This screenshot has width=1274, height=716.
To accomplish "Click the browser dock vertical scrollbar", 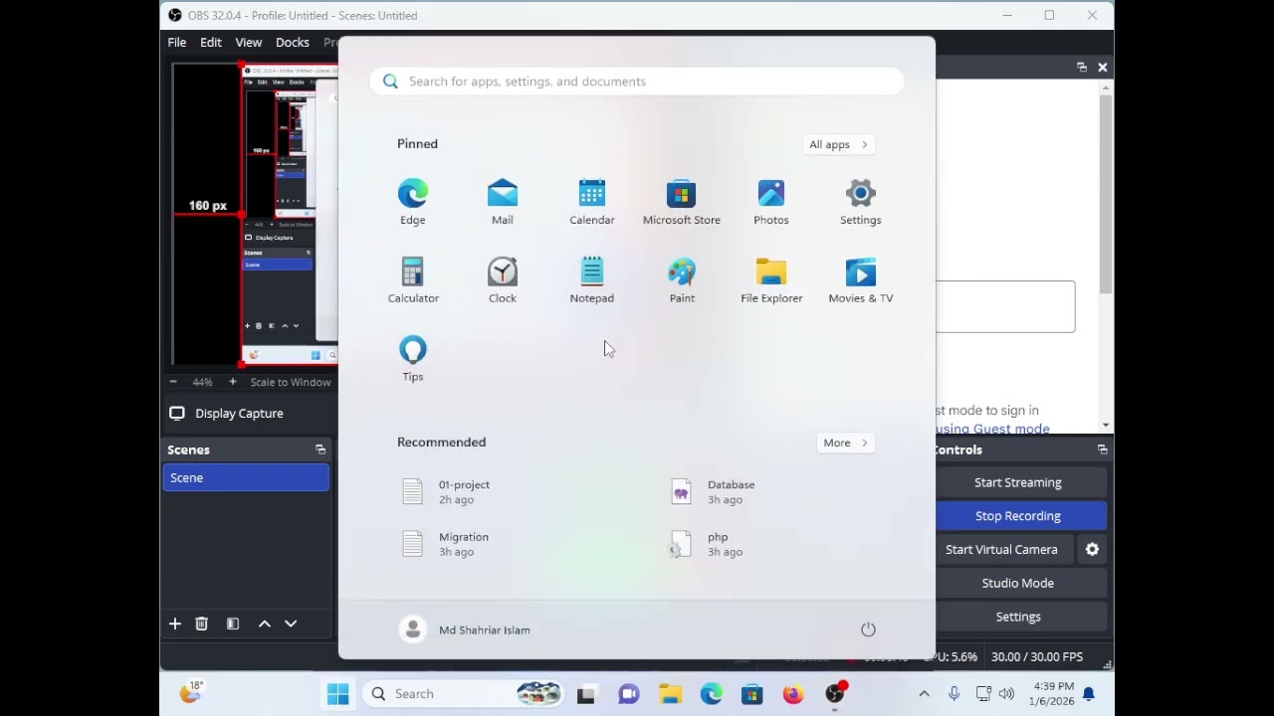I will click(x=1106, y=194).
